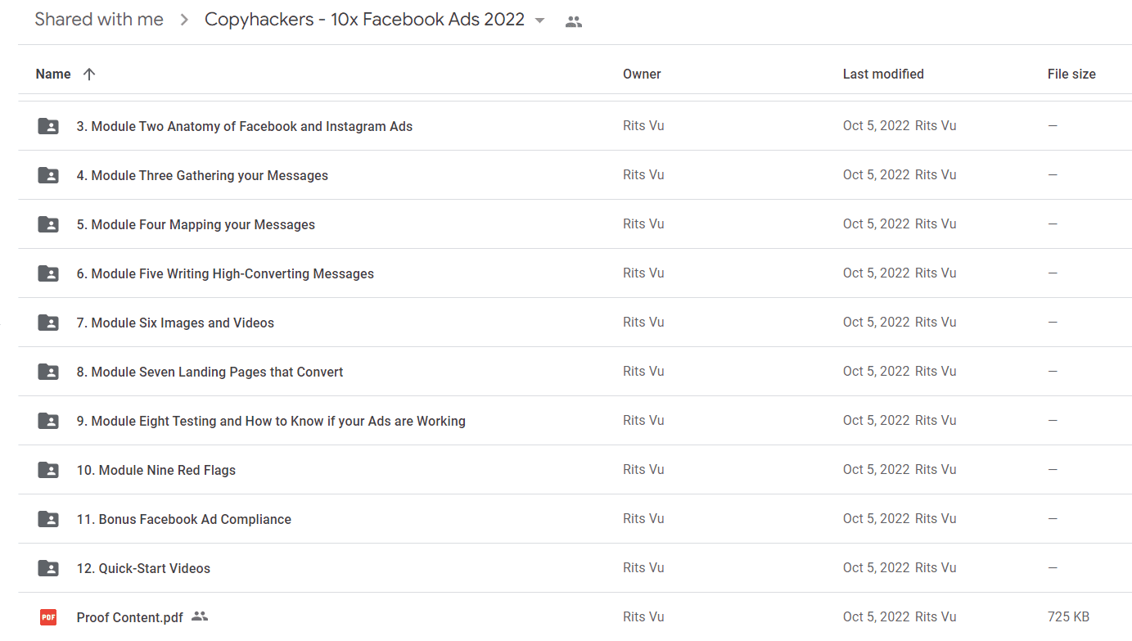Click Oct 5, 2022 date in Module Six row

point(877,322)
